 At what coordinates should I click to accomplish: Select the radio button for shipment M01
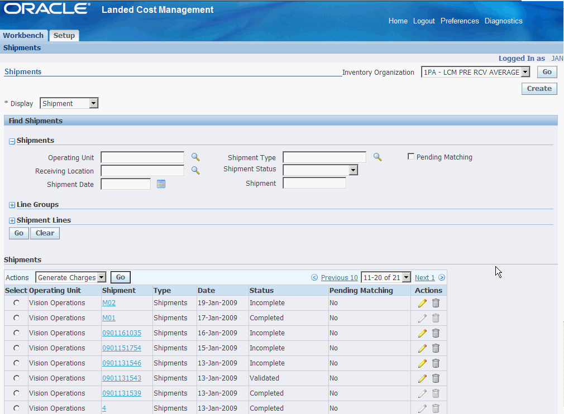tap(16, 318)
